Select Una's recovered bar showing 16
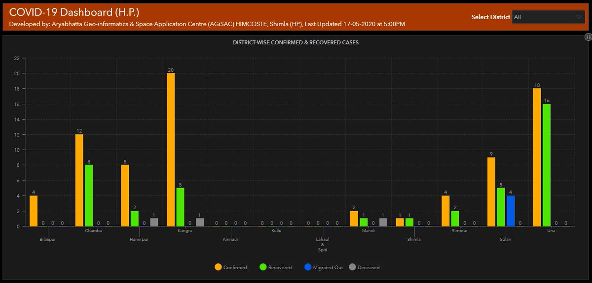 click(547, 165)
